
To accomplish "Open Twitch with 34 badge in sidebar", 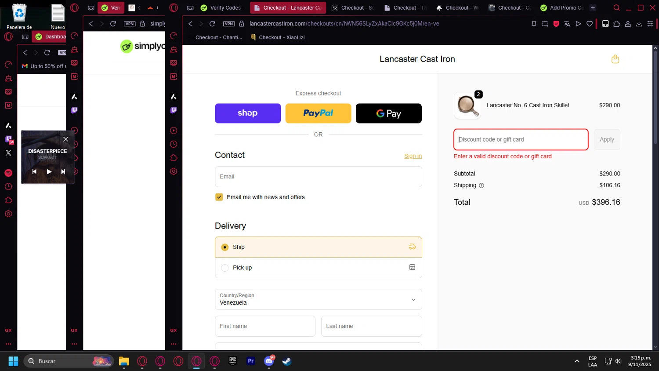I will pyautogui.click(x=9, y=140).
